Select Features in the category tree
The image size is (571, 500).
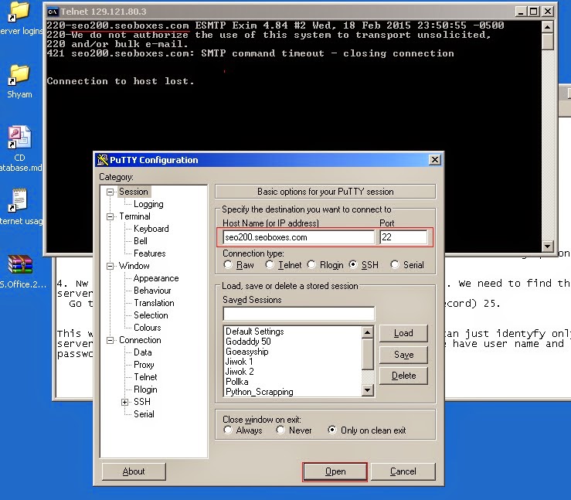(x=150, y=253)
